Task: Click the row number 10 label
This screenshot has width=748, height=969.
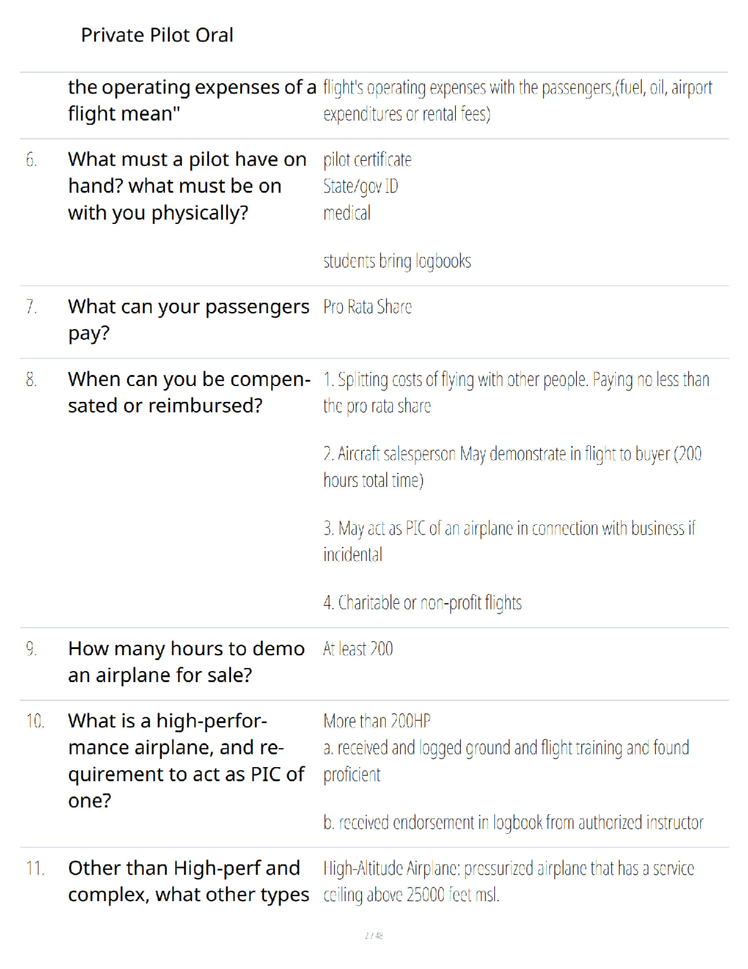Action: tap(35, 721)
